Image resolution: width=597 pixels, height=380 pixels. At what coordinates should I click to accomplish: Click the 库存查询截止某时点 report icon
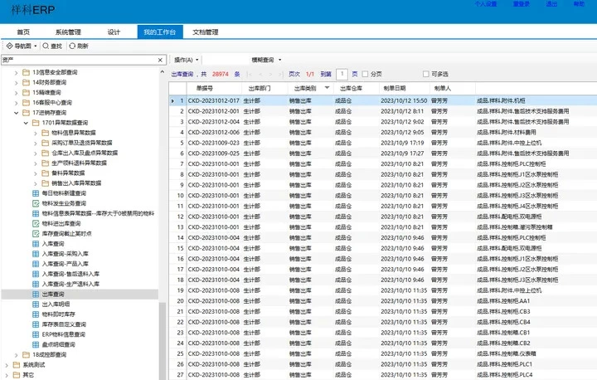tap(36, 233)
